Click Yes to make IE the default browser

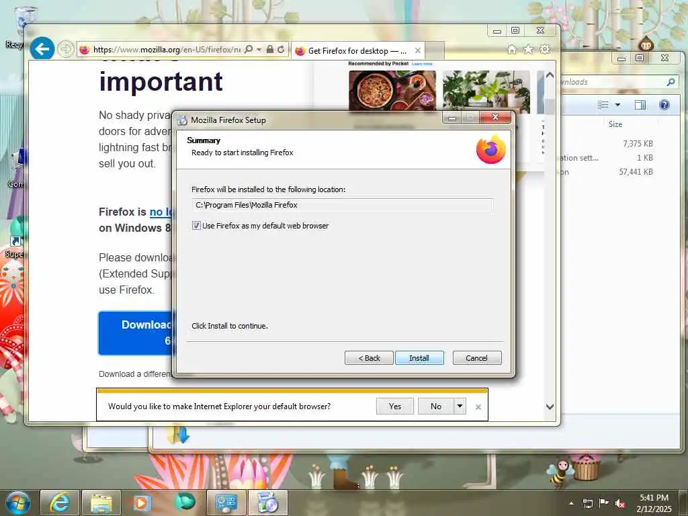click(395, 406)
